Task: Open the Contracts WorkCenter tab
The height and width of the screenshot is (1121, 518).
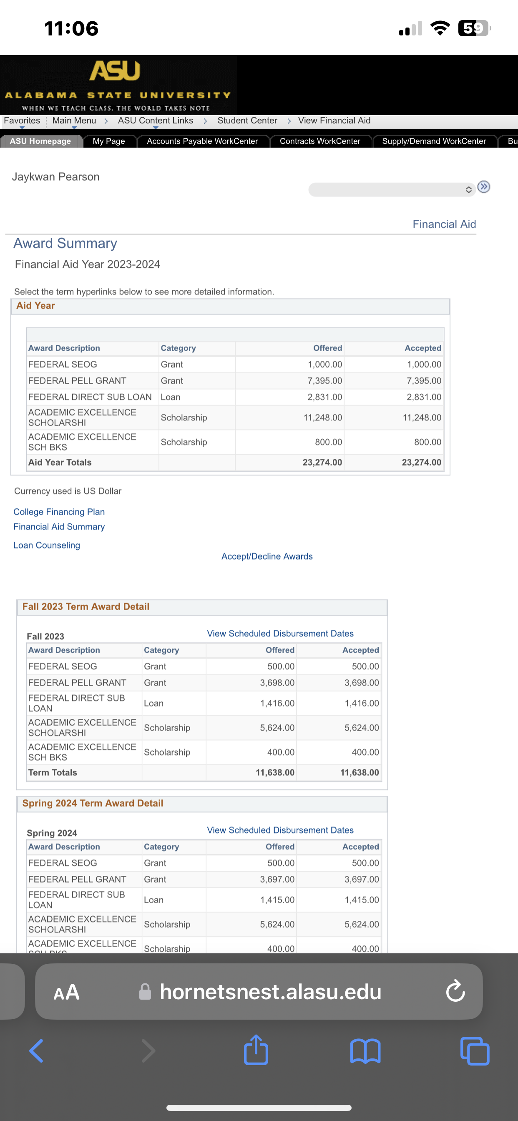Action: tap(320, 141)
